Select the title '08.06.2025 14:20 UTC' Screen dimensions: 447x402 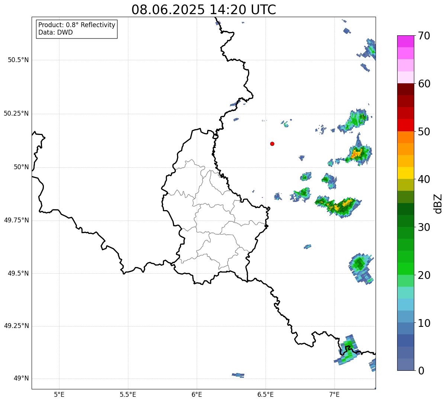click(x=204, y=10)
